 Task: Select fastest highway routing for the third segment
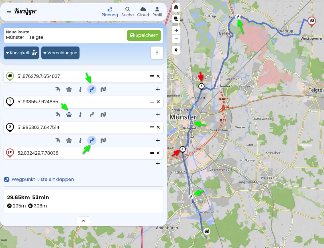(69, 140)
